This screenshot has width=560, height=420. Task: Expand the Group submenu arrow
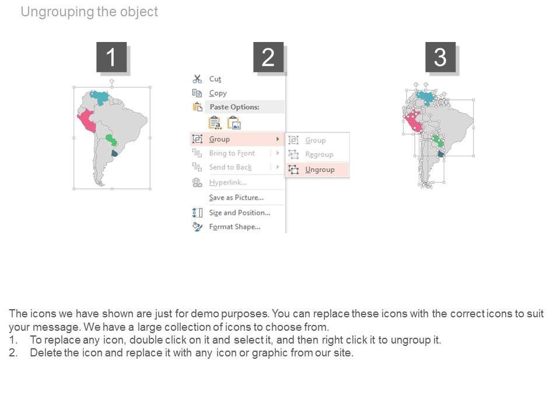point(277,139)
